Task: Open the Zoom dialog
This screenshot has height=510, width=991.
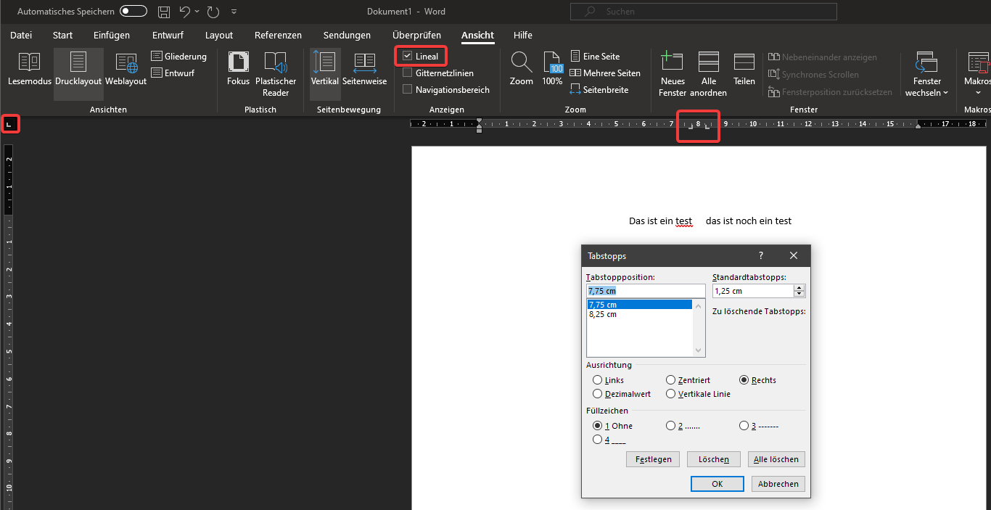Action: pyautogui.click(x=521, y=70)
